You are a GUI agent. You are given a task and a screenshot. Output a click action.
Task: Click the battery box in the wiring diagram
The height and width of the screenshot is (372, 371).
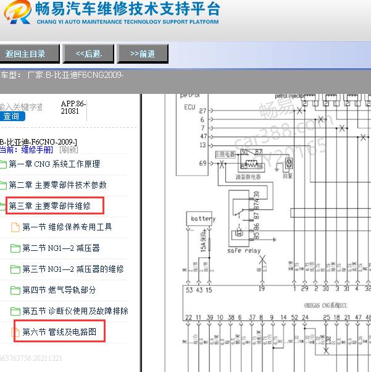pyautogui.click(x=199, y=219)
